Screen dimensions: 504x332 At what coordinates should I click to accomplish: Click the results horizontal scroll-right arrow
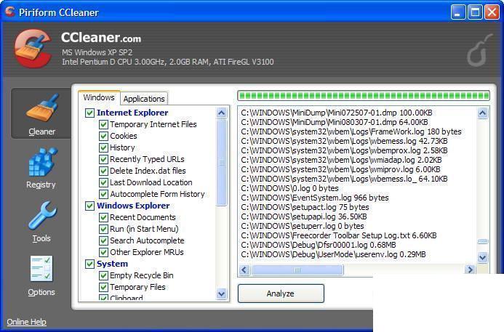coord(470,270)
